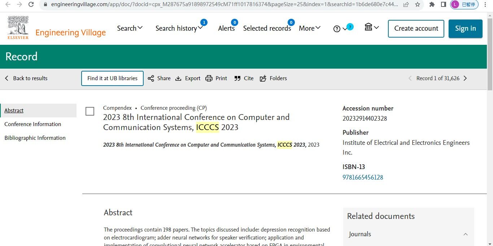Viewport: 493px width, 246px height.
Task: Collapse the Journals section chevron
Action: [x=466, y=234]
